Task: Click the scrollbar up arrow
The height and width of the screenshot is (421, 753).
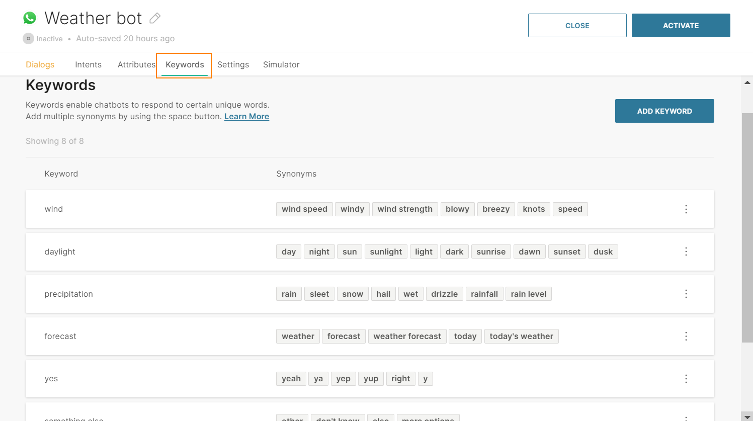Action: tap(747, 82)
